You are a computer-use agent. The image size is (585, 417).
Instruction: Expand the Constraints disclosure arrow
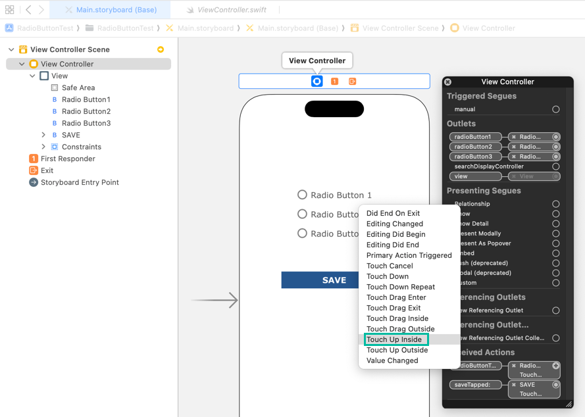pos(43,147)
